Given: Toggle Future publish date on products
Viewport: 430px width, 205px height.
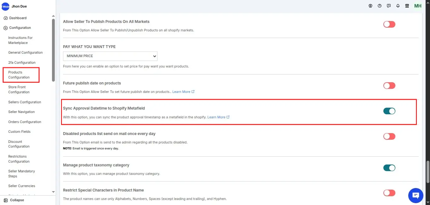Looking at the screenshot, I should pyautogui.click(x=389, y=86).
